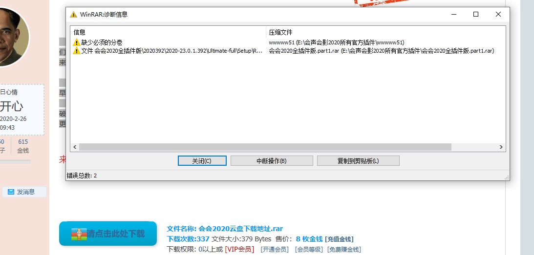Maximize the WinRAR diagnostic window

pos(475,15)
